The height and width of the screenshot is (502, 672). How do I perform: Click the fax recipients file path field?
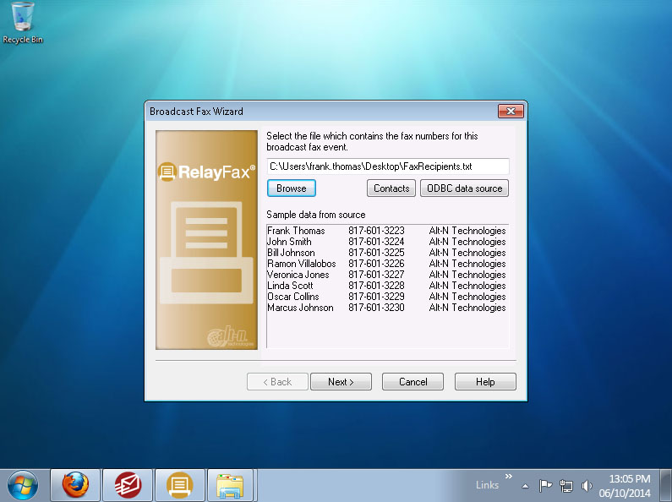coord(388,166)
